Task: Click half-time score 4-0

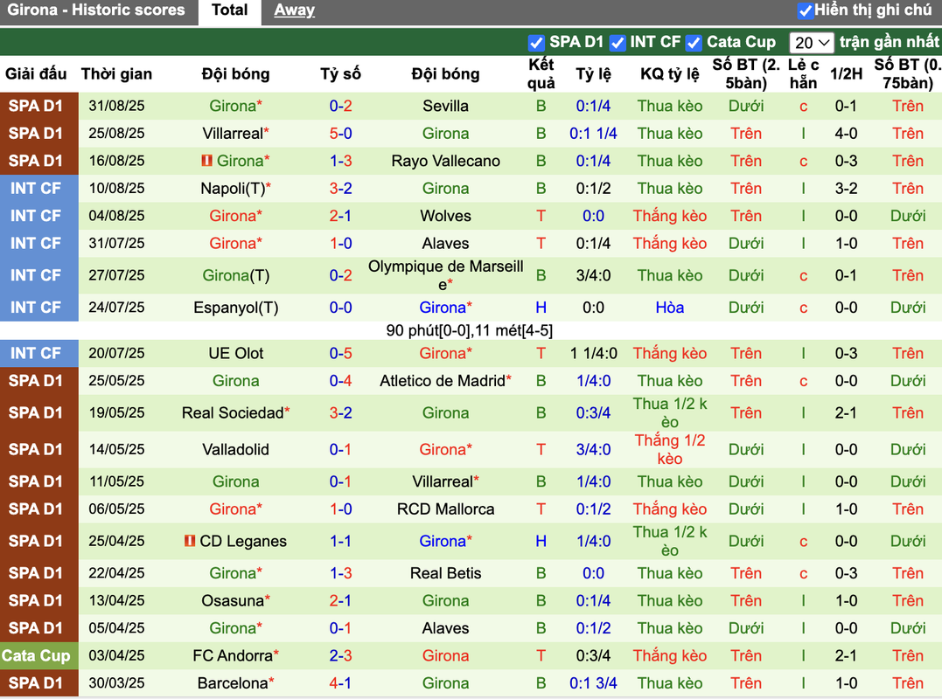Action: click(846, 133)
